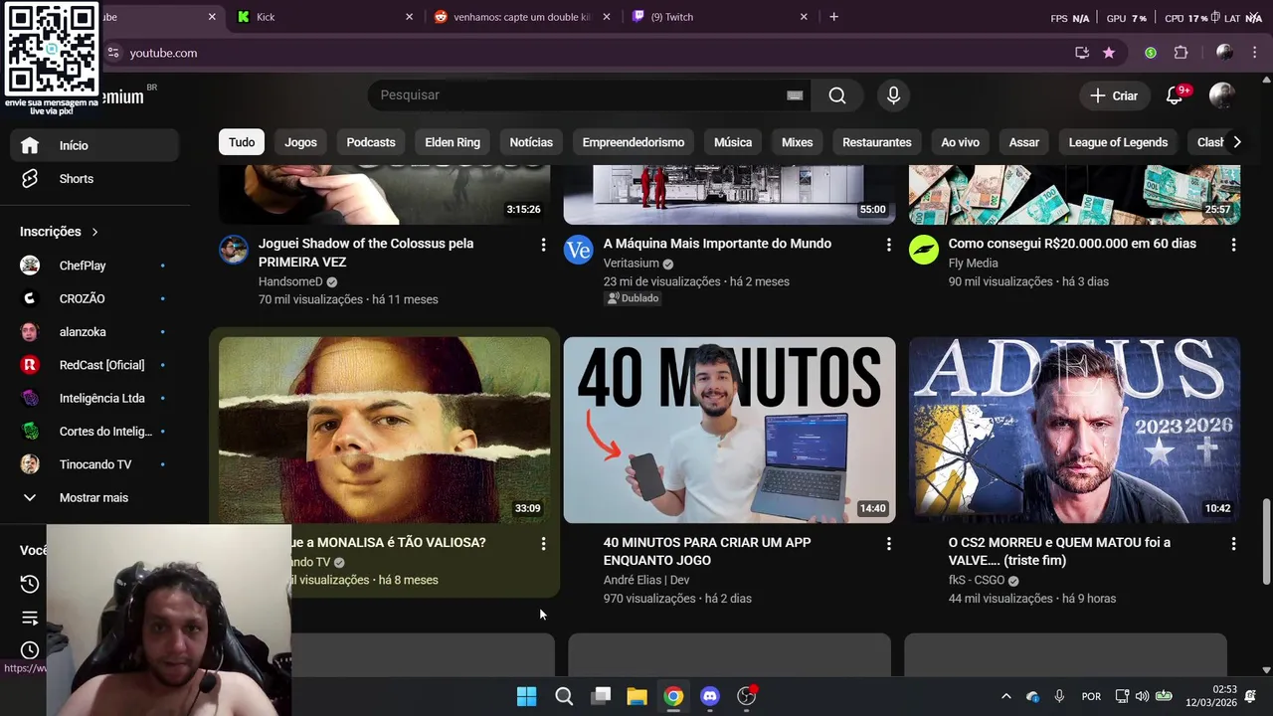Click the Chrome taskbar icon

[673, 696]
